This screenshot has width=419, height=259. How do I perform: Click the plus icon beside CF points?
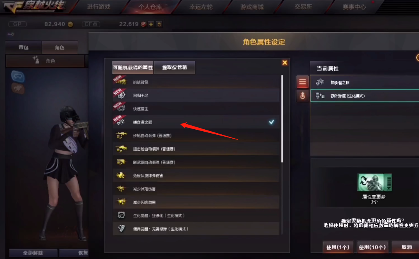point(151,24)
